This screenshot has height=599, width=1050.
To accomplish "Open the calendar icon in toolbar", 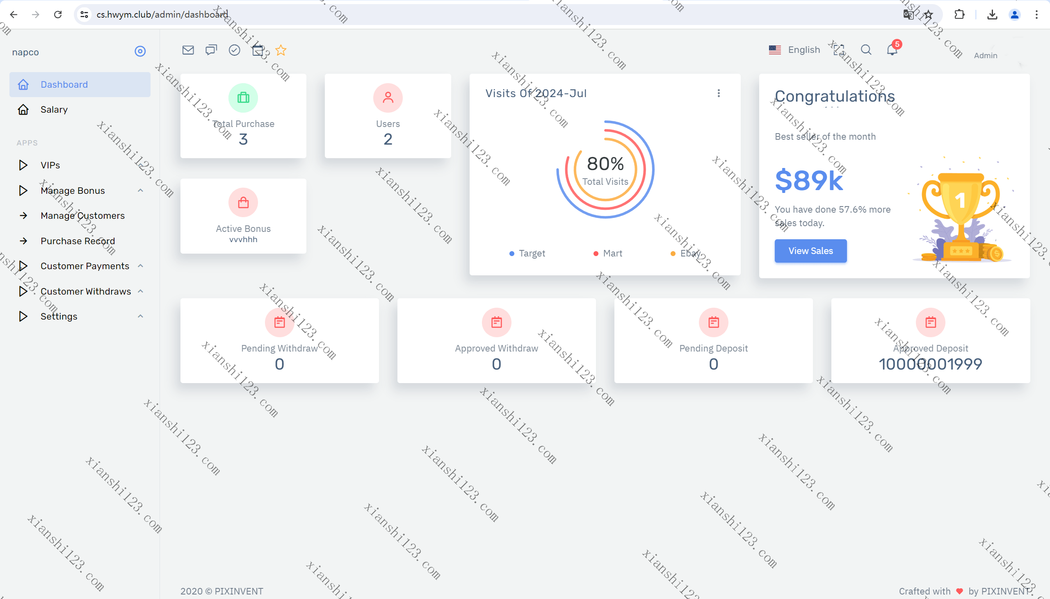I will tap(258, 50).
